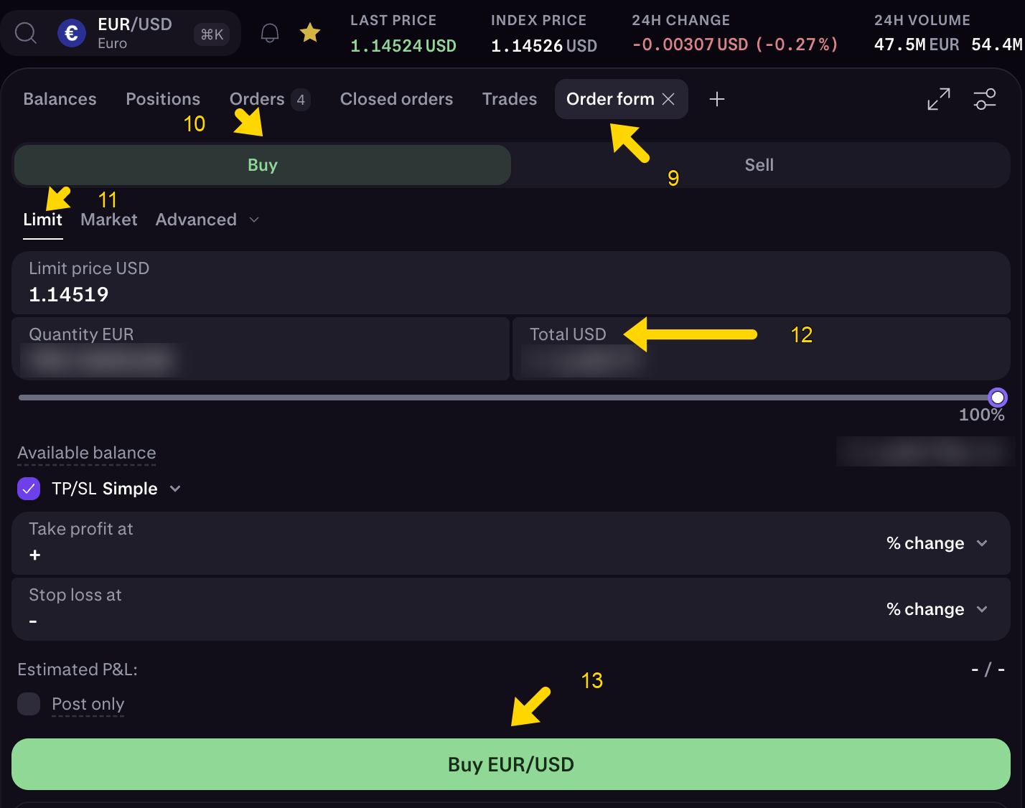Open the Trades tab

(510, 99)
